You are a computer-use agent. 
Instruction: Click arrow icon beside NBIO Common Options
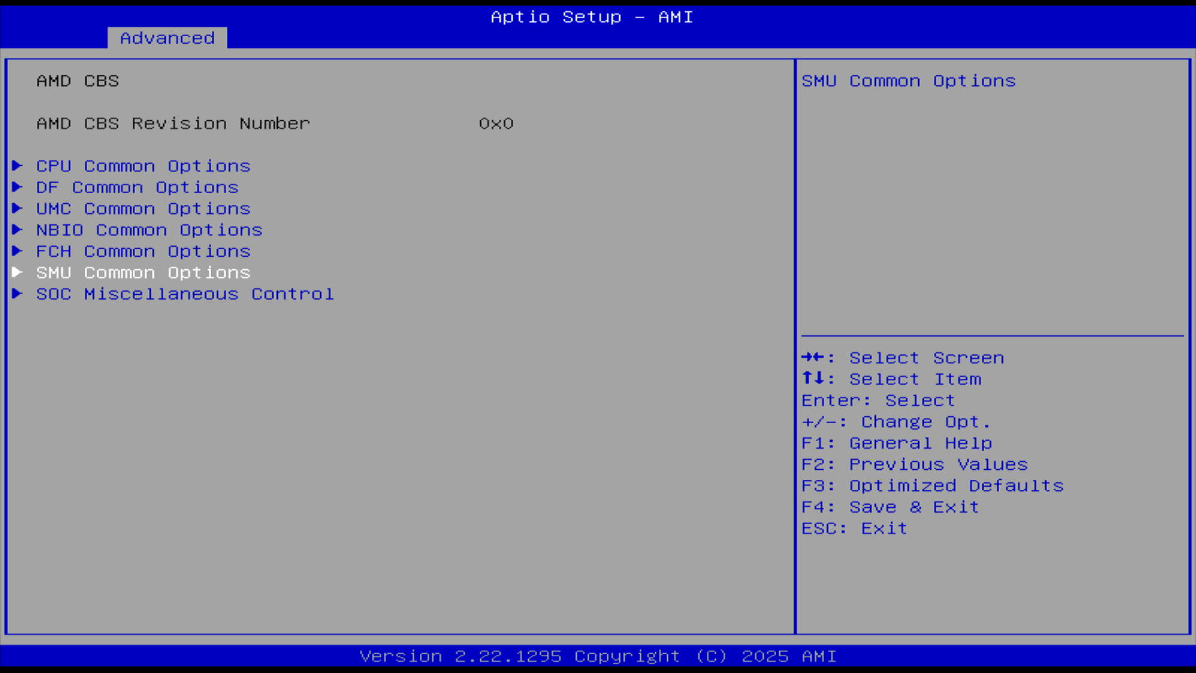pyautogui.click(x=17, y=229)
